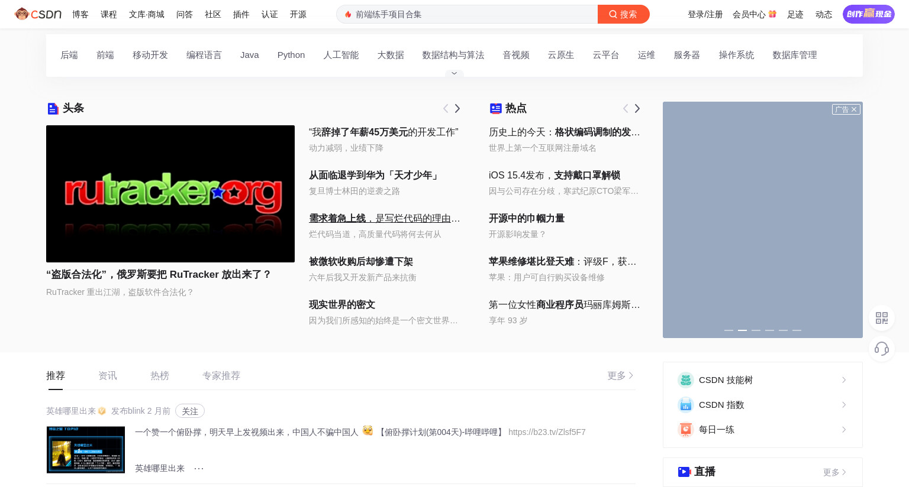This screenshot has width=909, height=487.
Task: Go to previous 头条 page arrow
Action: [446, 108]
